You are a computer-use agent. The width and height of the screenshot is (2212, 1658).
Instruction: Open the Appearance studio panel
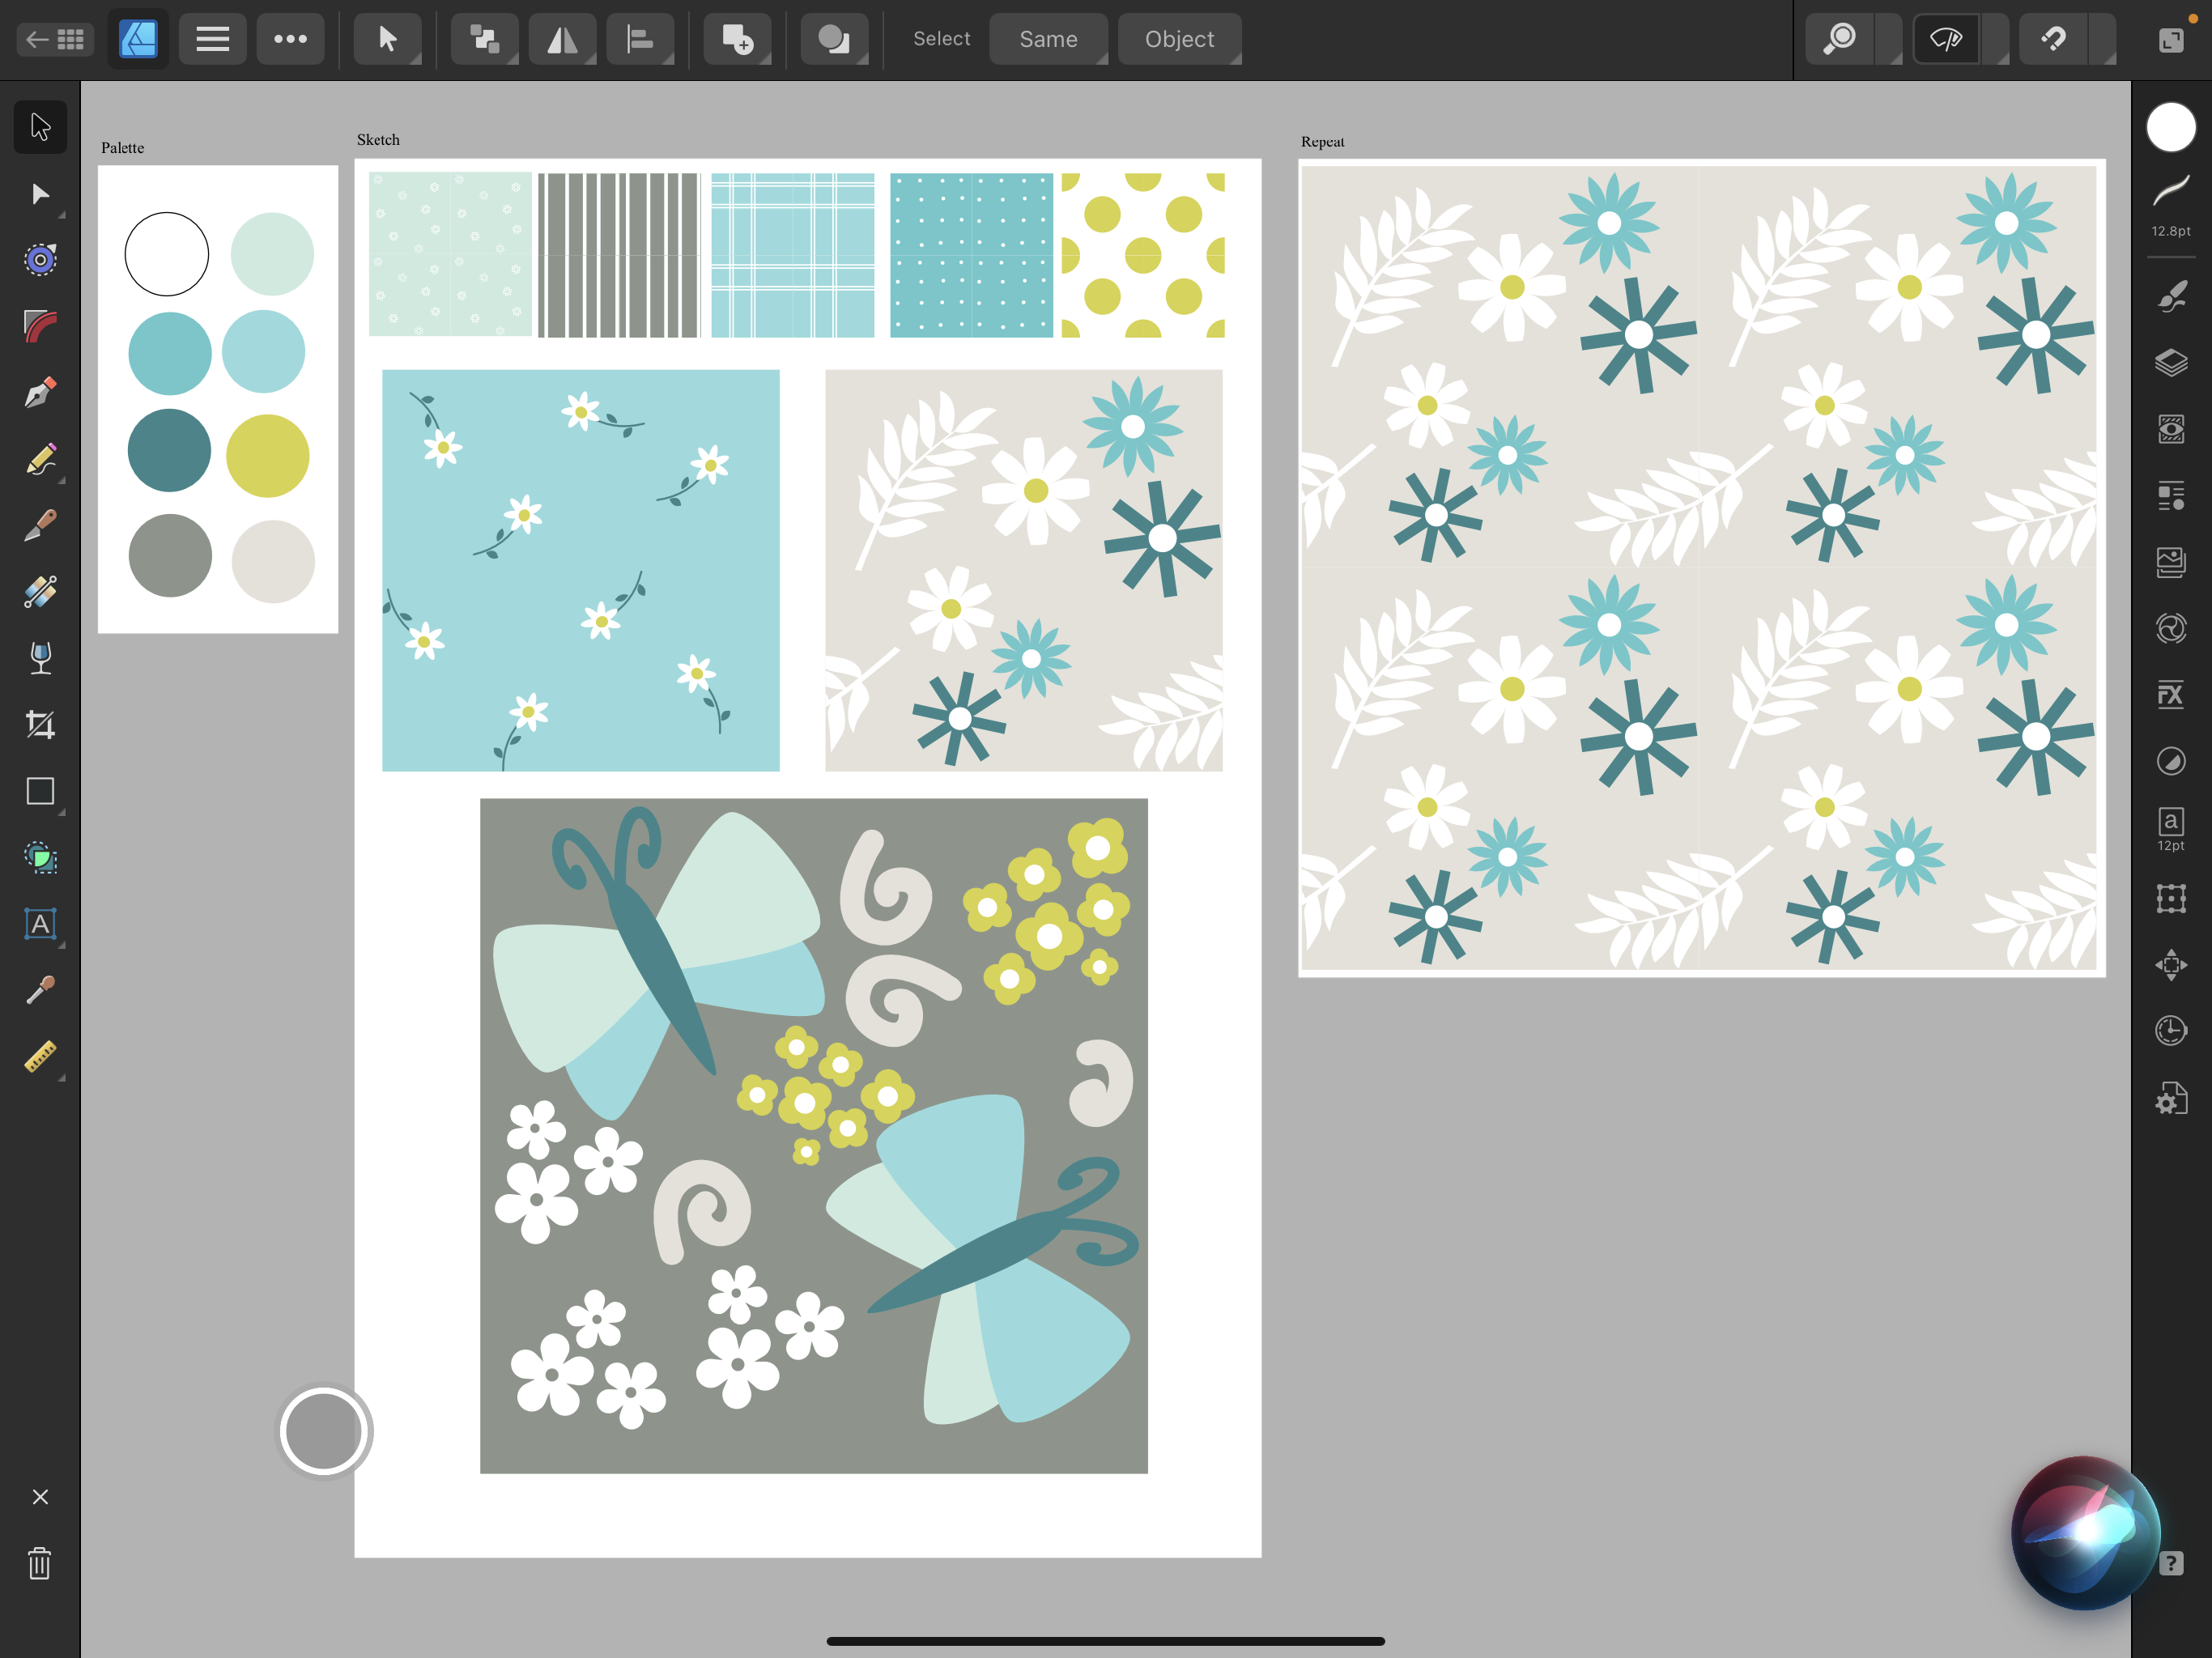pyautogui.click(x=2171, y=429)
